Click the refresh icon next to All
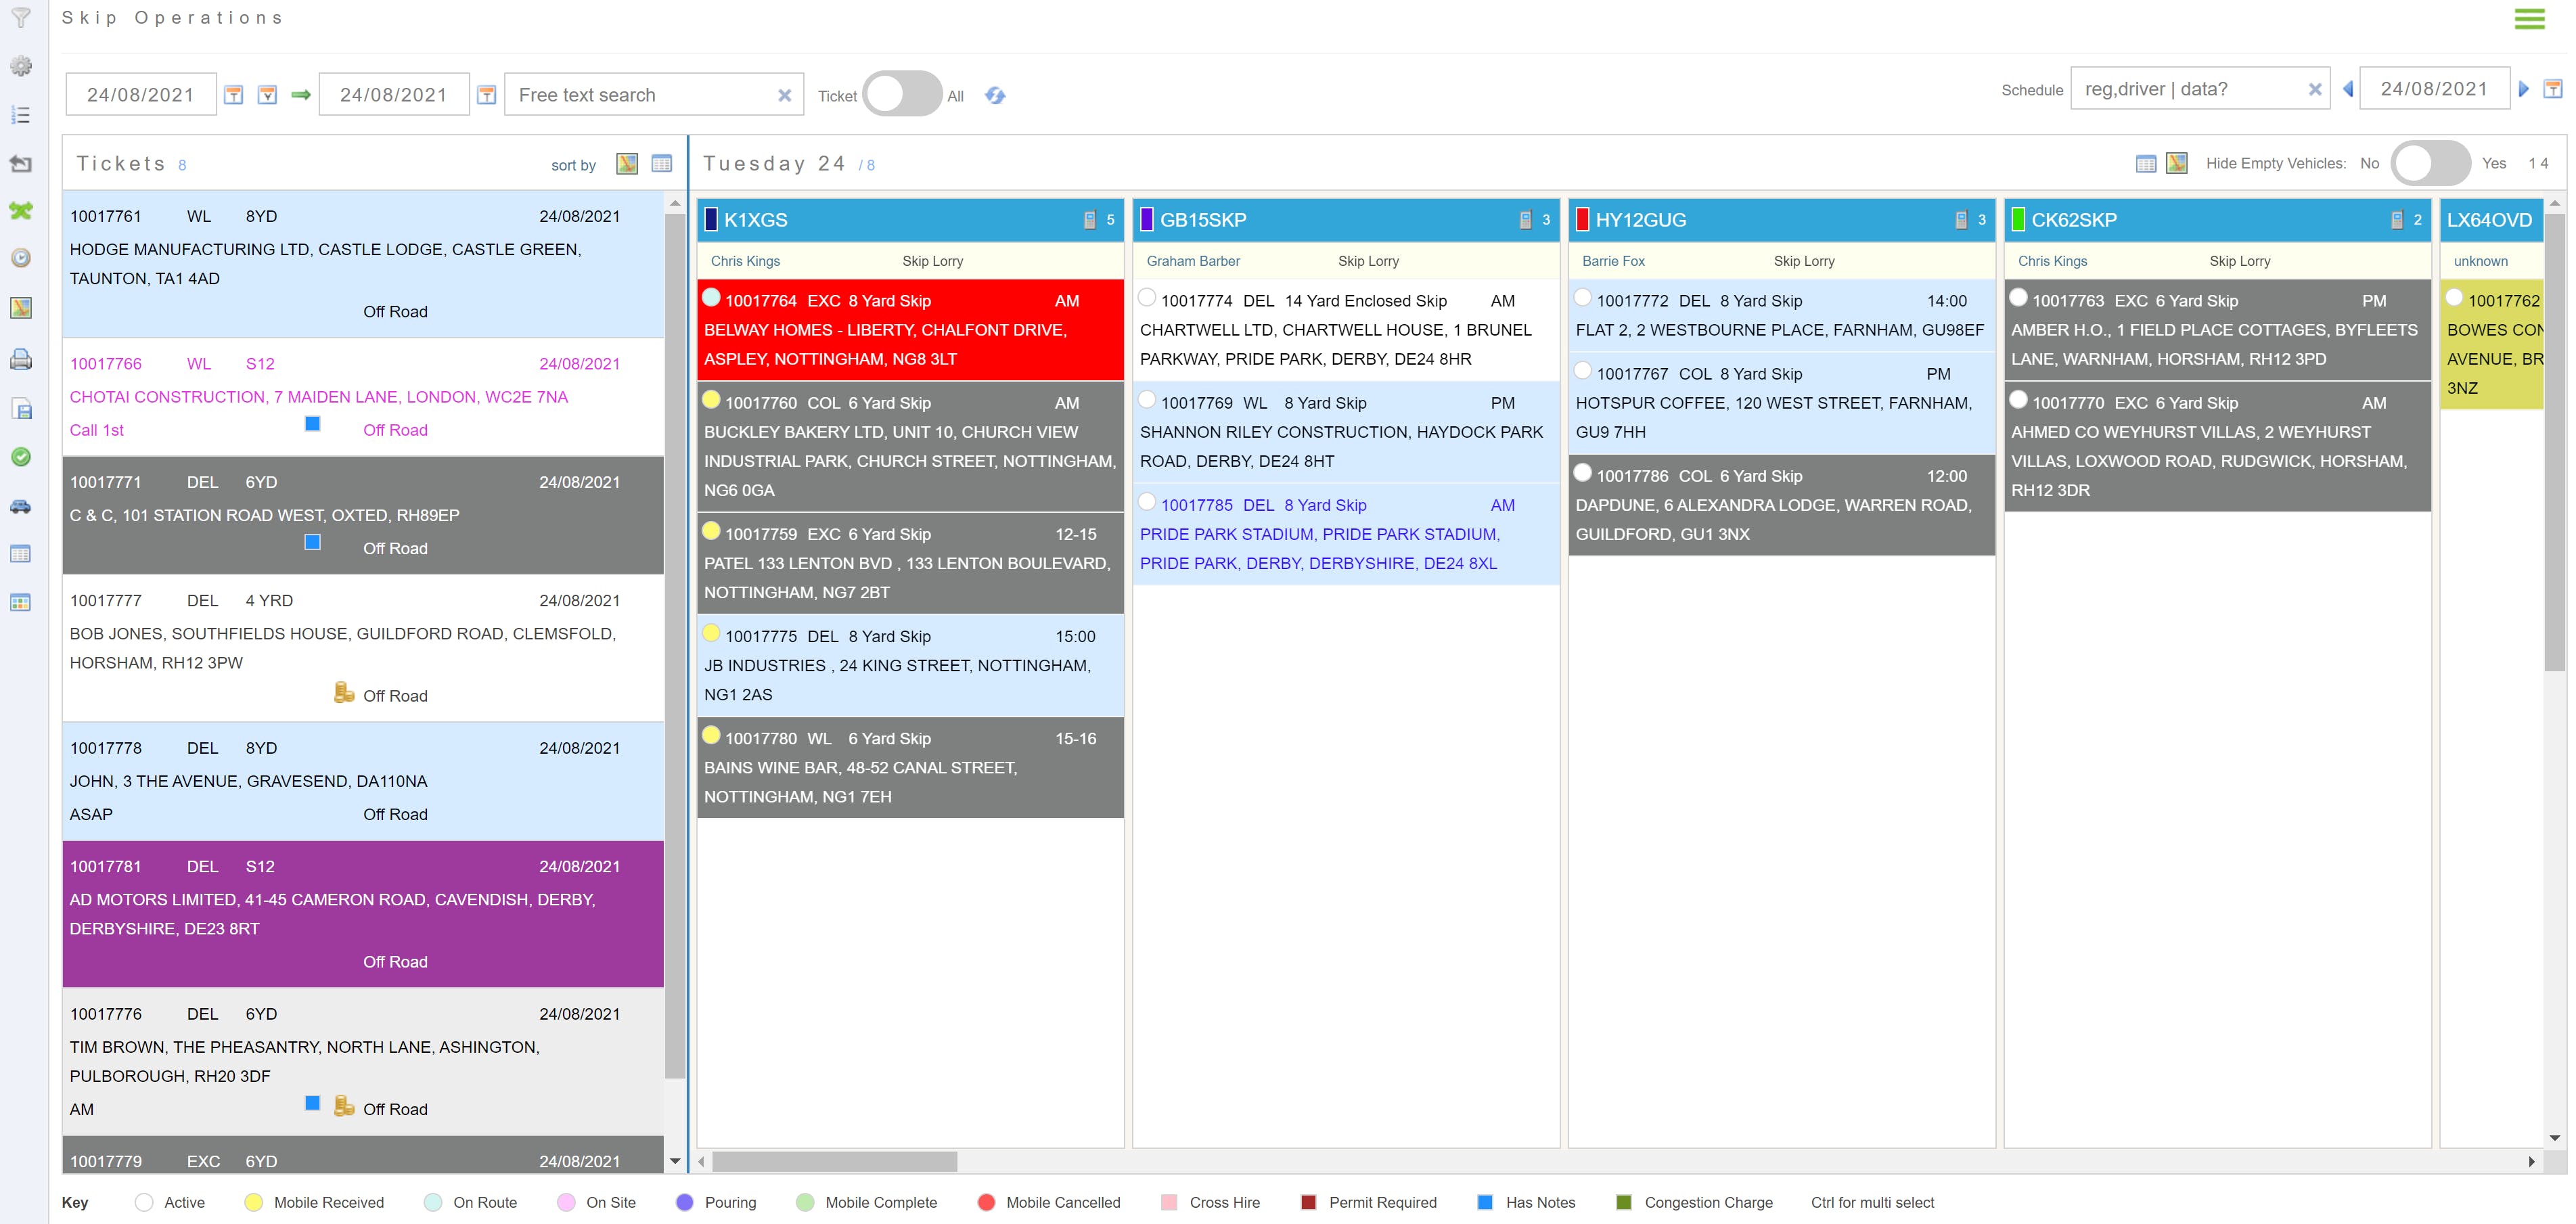The height and width of the screenshot is (1224, 2576). click(x=994, y=96)
